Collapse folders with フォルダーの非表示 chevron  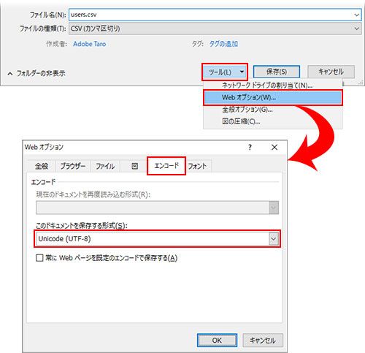(x=10, y=73)
